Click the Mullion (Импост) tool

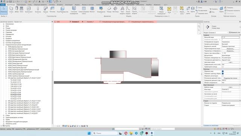(92, 9)
